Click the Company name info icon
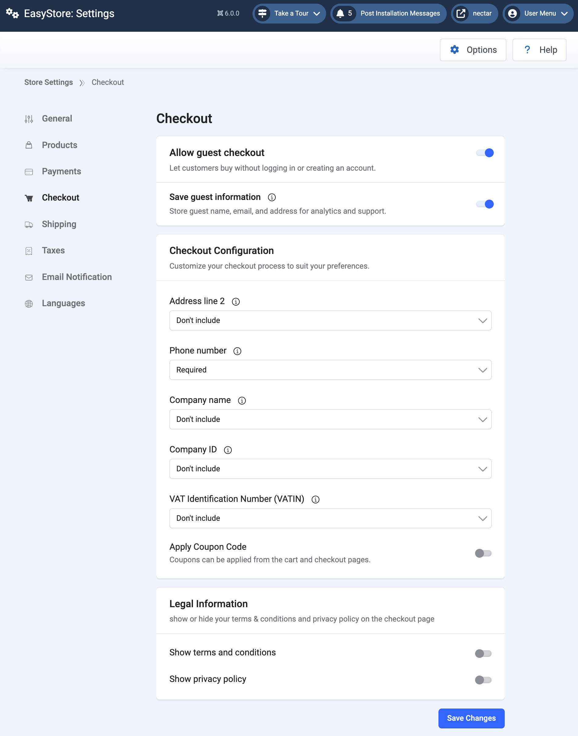Image resolution: width=578 pixels, height=736 pixels. click(242, 401)
